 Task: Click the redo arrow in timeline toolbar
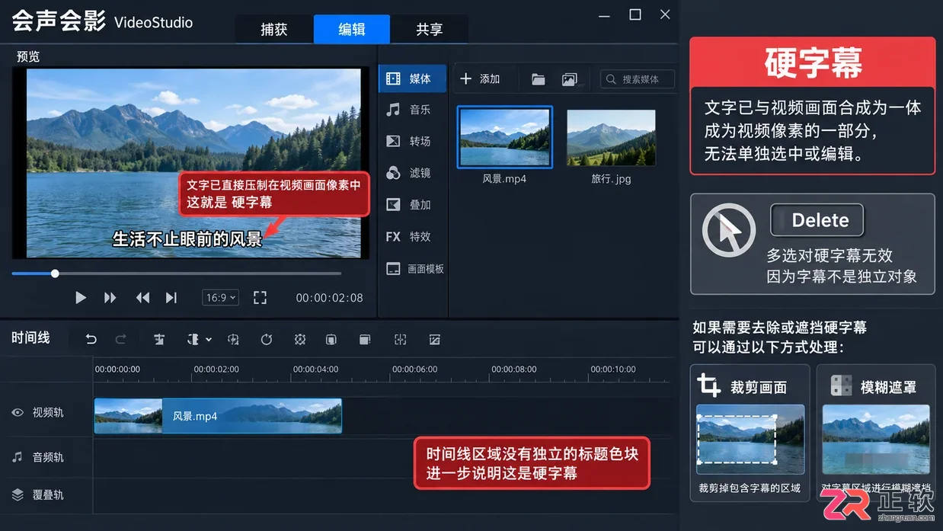(120, 340)
